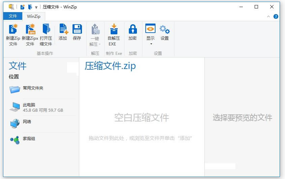Close the WinZip window
This screenshot has height=179, width=285.
point(272,7)
